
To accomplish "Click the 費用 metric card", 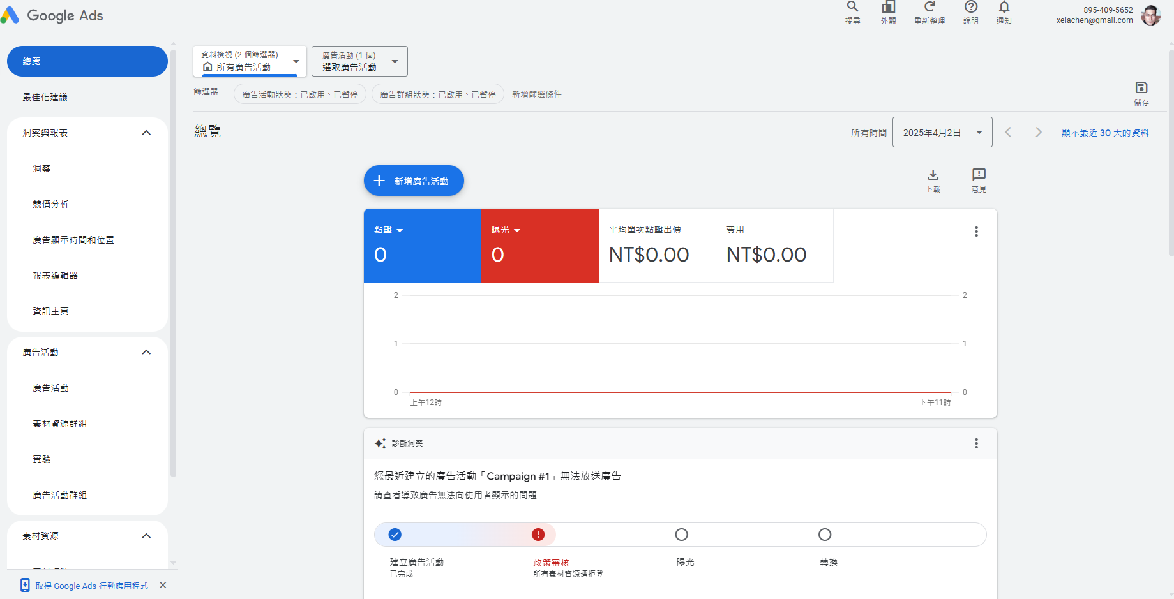I will 775,246.
